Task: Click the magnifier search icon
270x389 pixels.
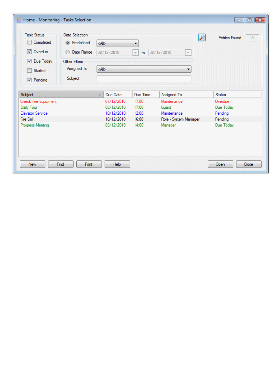Action: click(202, 38)
